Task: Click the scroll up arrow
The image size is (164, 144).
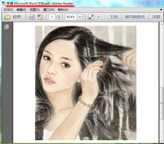Action: click(162, 24)
